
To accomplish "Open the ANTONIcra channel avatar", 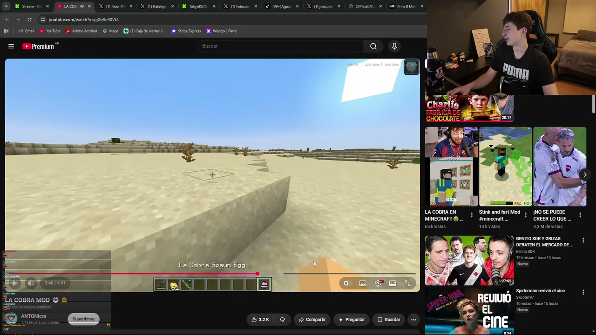I will point(11,319).
